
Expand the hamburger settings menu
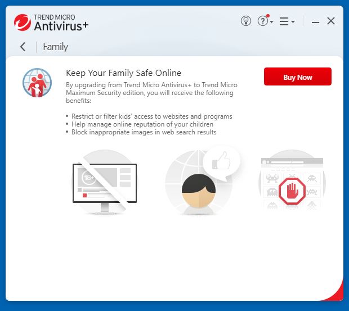click(x=287, y=21)
